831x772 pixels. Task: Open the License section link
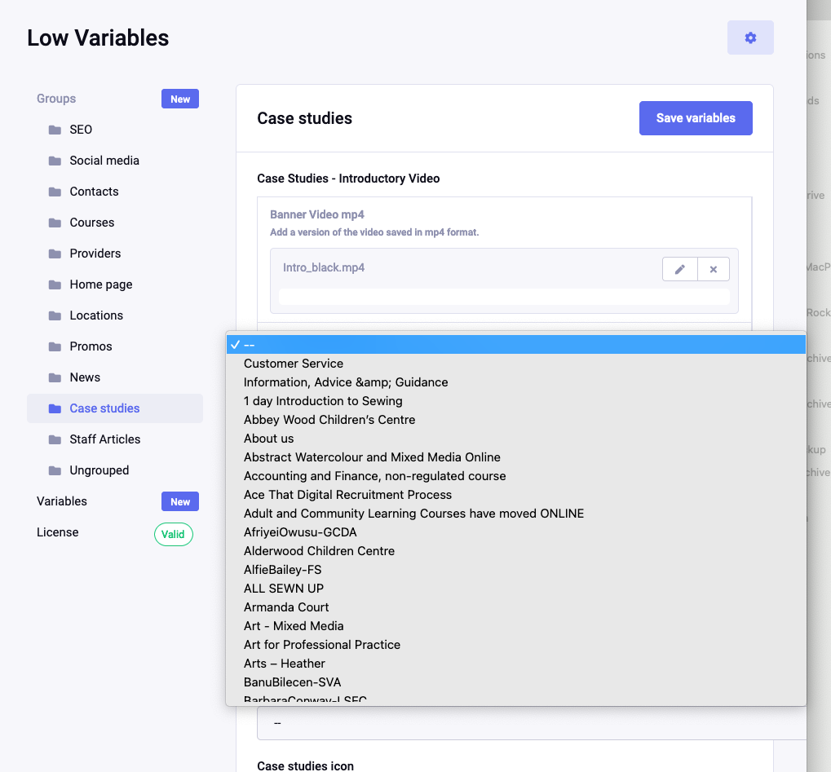(57, 532)
